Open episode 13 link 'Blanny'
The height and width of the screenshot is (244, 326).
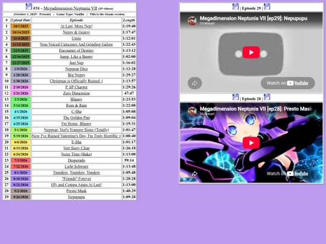point(76,99)
